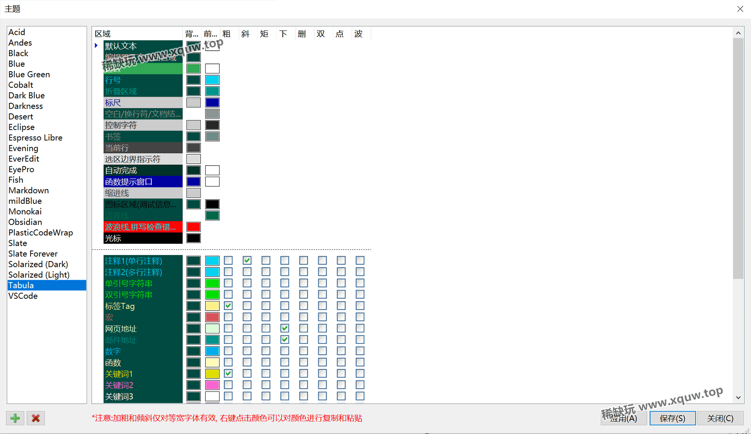This screenshot has height=434, width=751.
Task: Open foreground swatch for 宏
Action: pos(212,317)
